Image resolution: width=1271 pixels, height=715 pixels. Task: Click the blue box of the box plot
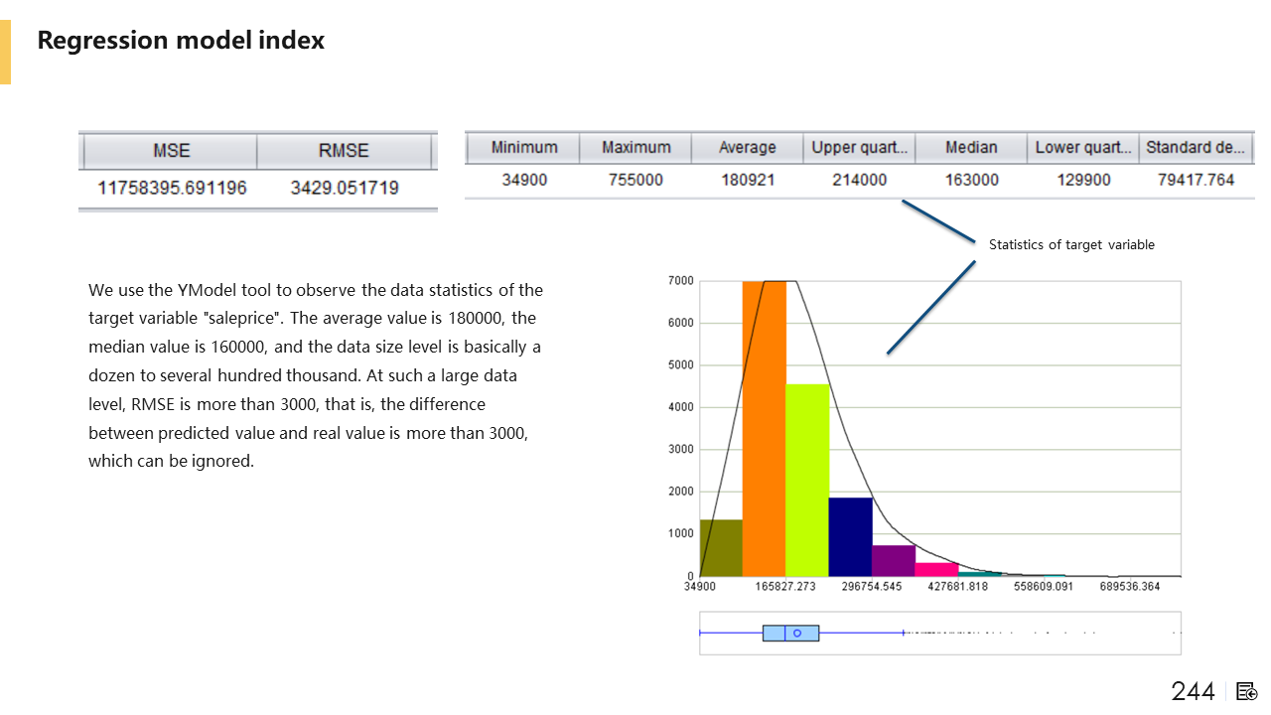click(775, 633)
